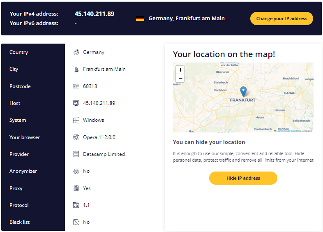
Task: Click the Black list label
Action: 20,222
